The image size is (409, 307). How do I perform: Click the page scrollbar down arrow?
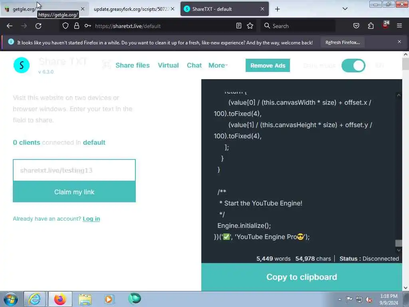[x=405, y=288]
